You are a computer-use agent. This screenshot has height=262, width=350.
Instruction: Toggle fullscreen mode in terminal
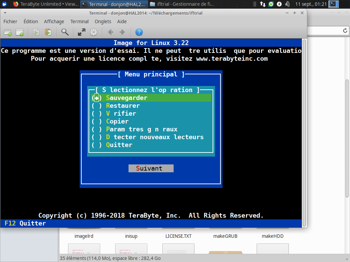[81, 32]
